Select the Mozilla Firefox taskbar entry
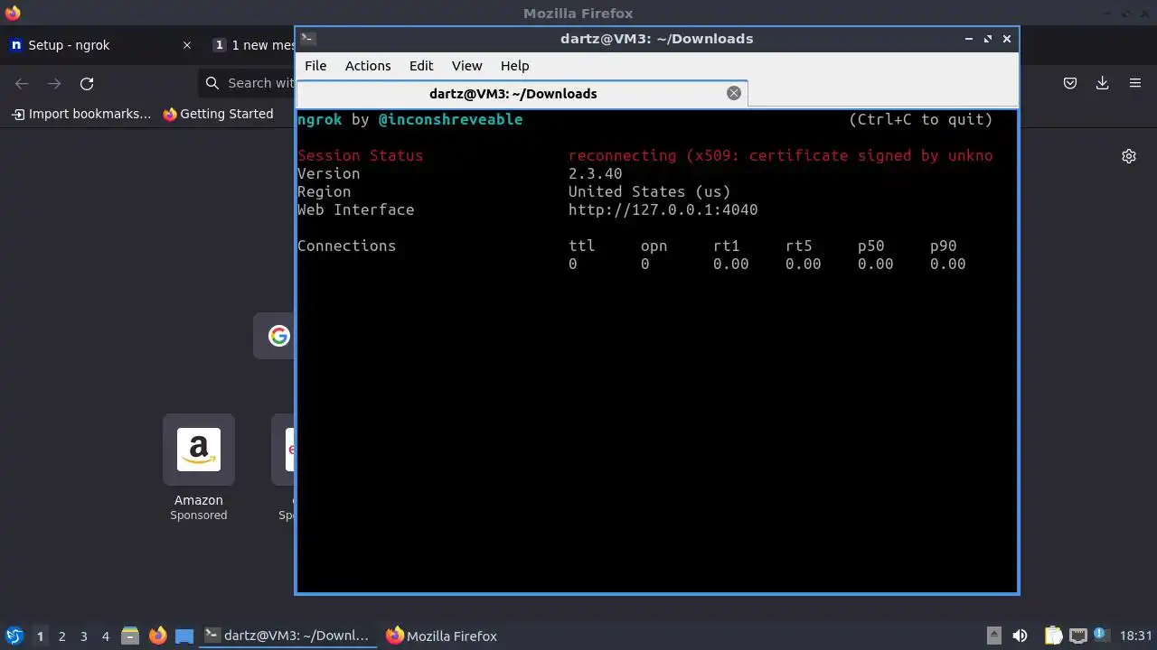The image size is (1157, 650). click(x=441, y=636)
